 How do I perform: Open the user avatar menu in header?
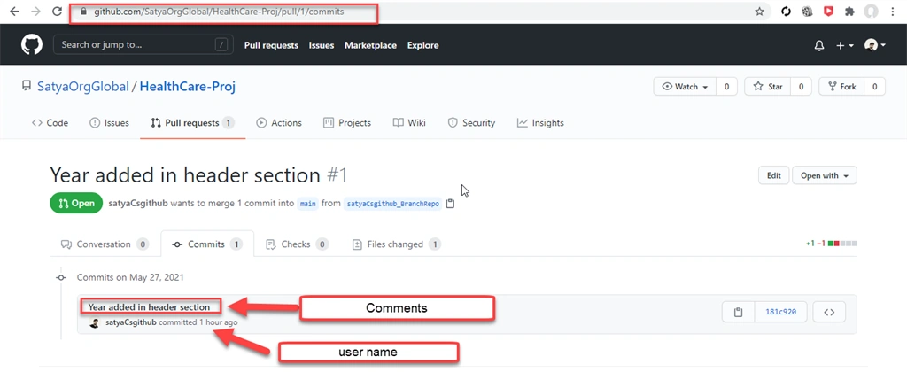point(874,45)
